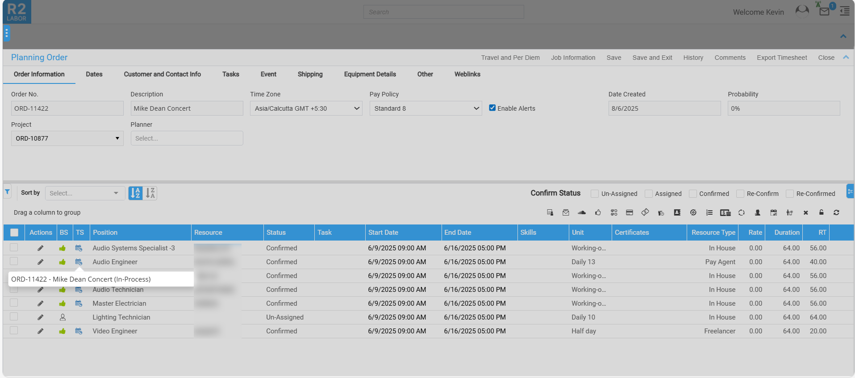Expand the Pay Policy Standard 8 dropdown
Screen dimensions: 855x378
425,108
